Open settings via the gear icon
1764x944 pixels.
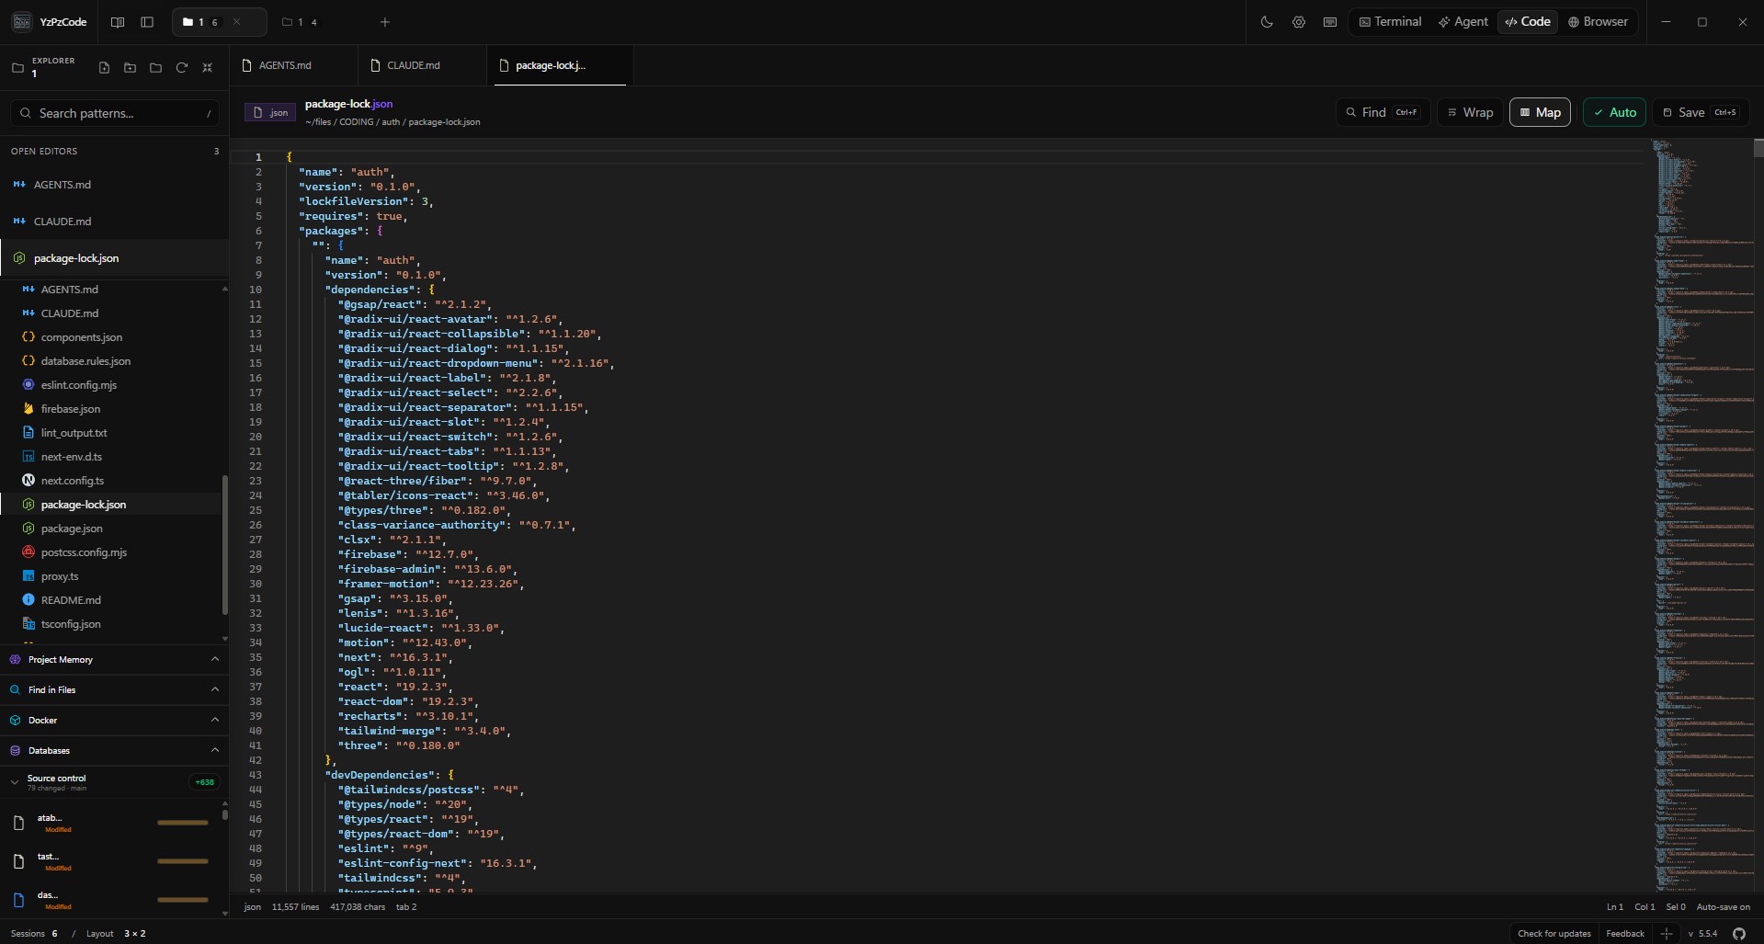tap(1298, 22)
